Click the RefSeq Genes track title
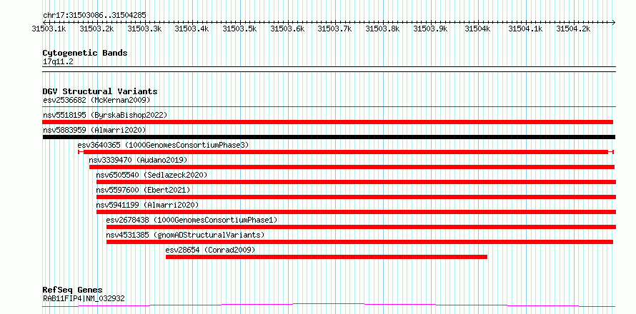Image resolution: width=636 pixels, height=314 pixels. (73, 290)
